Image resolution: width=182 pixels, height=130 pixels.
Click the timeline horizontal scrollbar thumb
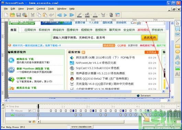(82, 122)
